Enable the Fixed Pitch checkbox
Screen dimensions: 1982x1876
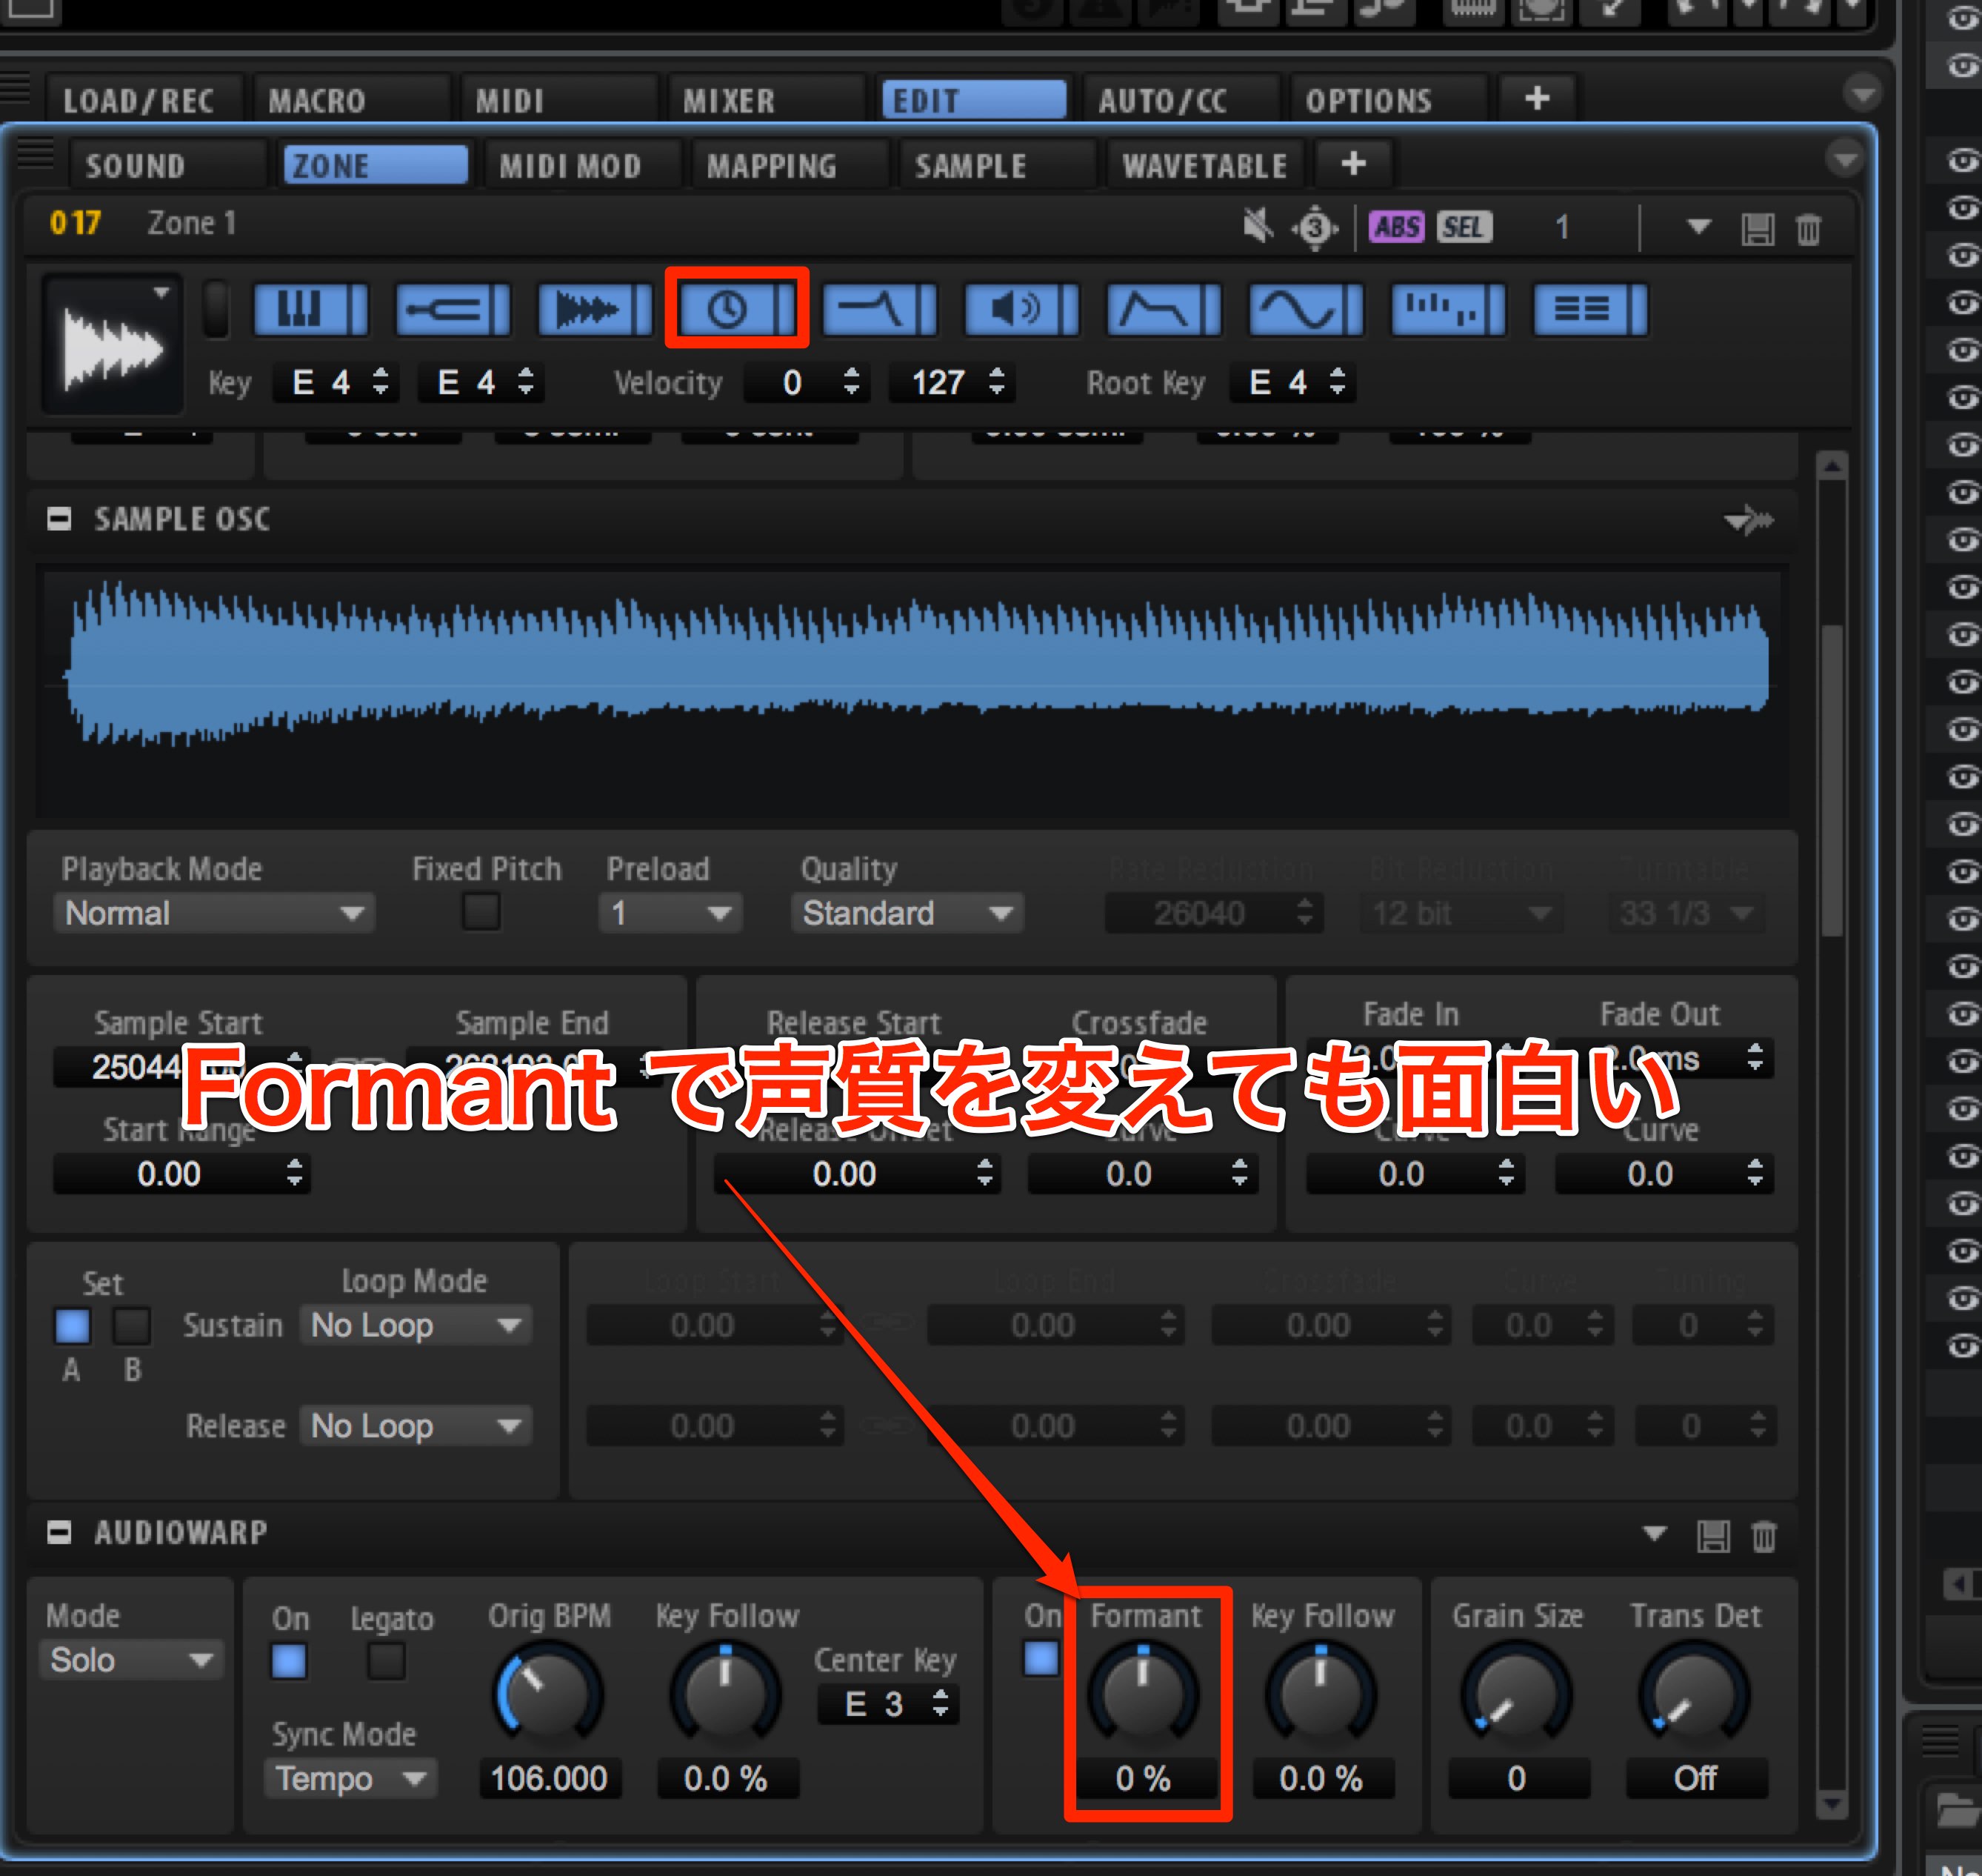(x=481, y=912)
